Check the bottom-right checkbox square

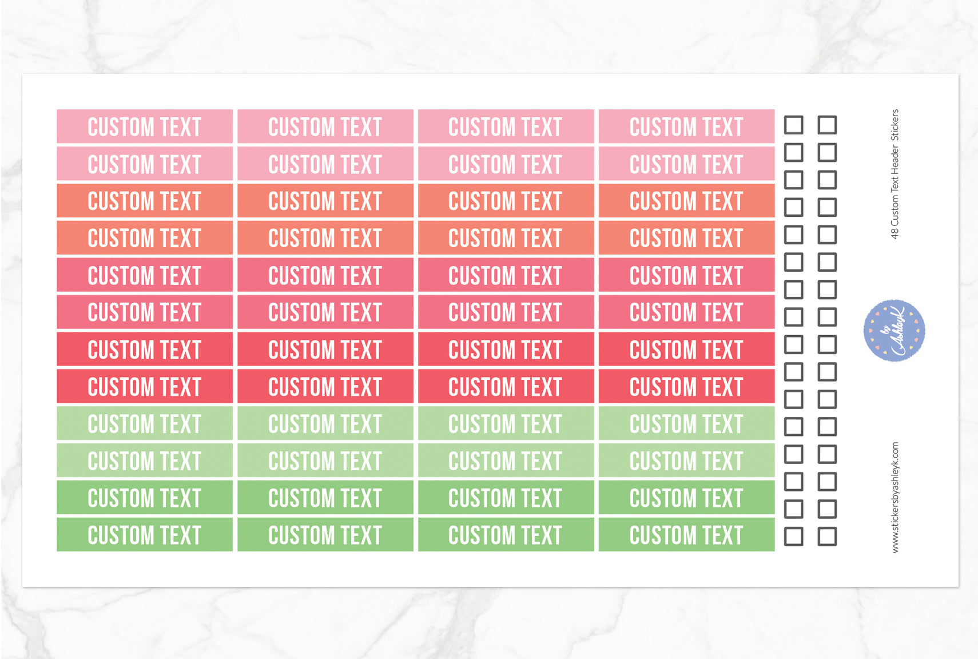pos(827,536)
